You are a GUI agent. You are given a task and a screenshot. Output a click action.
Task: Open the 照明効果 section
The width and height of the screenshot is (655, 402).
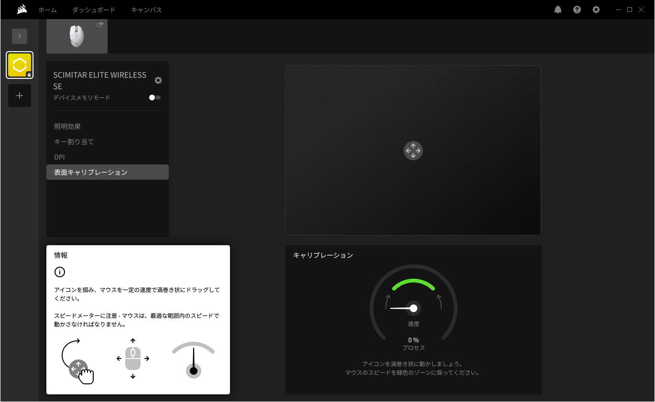[x=67, y=126]
